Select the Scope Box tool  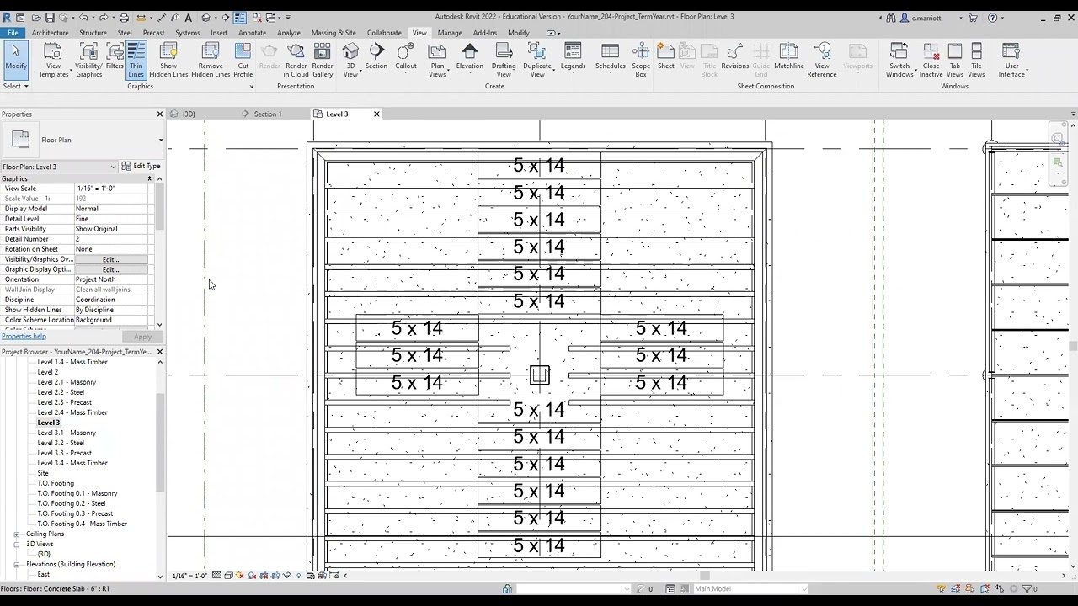tap(641, 59)
